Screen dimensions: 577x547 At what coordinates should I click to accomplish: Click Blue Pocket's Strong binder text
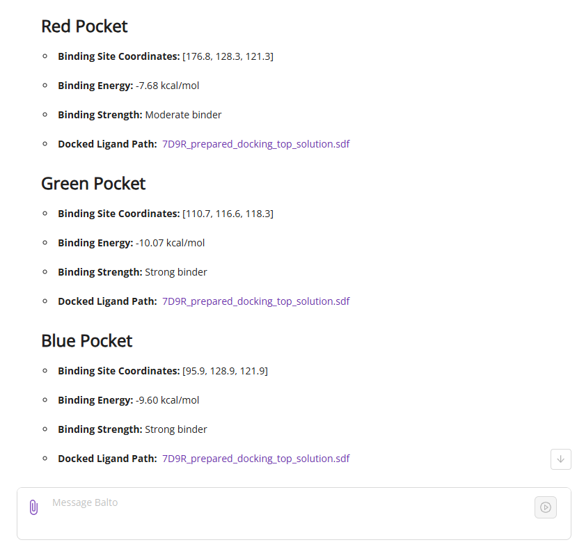175,429
